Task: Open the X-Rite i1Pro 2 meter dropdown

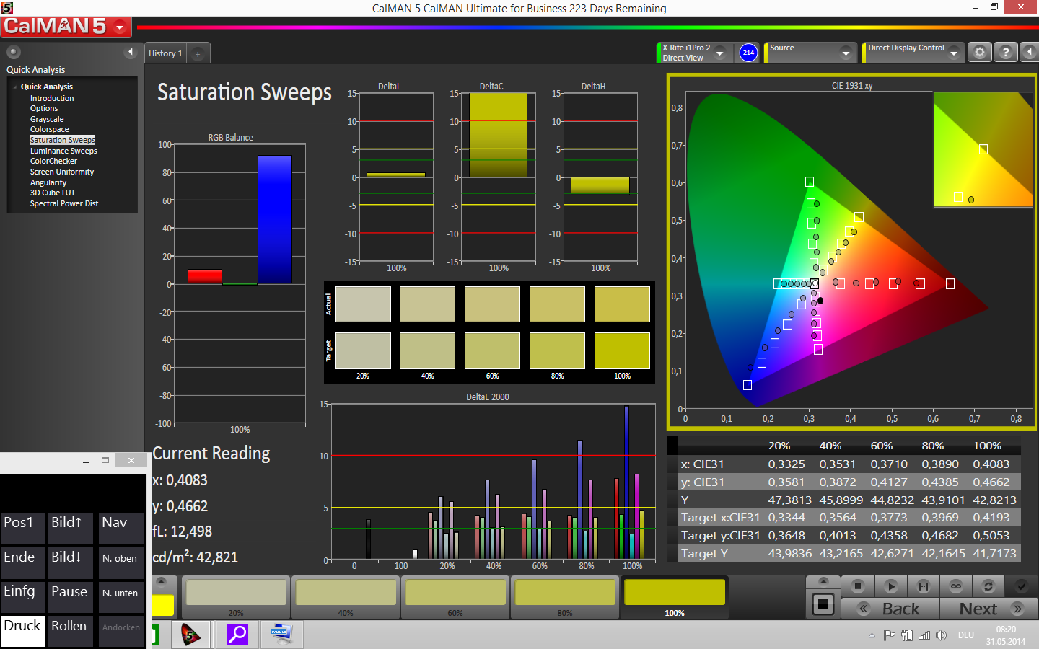Action: click(x=719, y=53)
